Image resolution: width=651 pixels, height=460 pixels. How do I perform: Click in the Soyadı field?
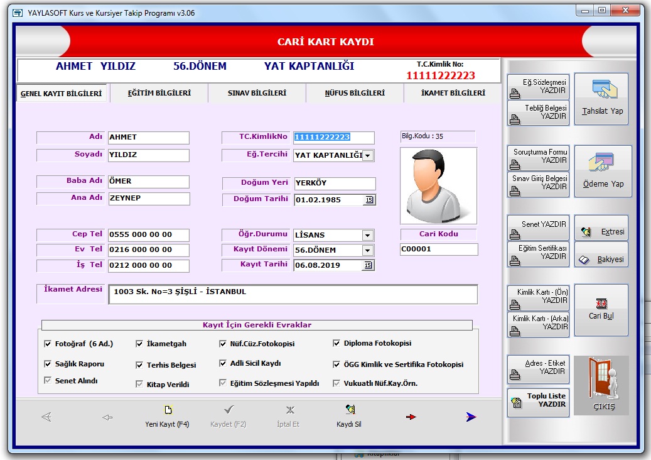pyautogui.click(x=149, y=155)
